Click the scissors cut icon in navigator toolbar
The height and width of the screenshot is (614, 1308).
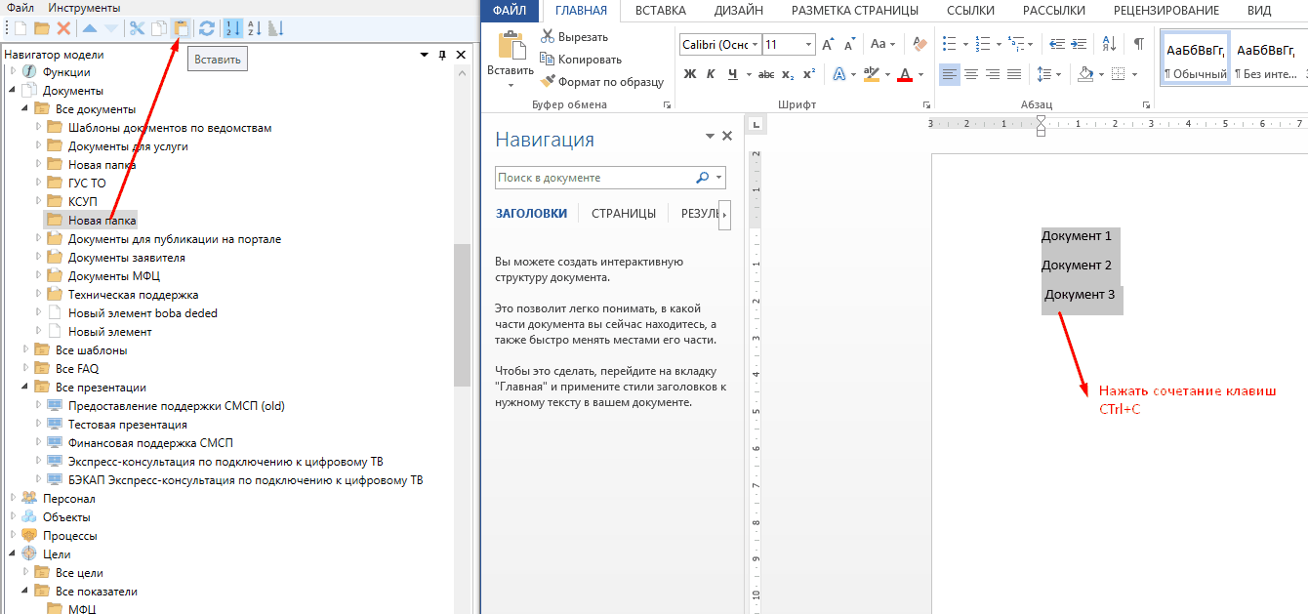[x=137, y=29]
